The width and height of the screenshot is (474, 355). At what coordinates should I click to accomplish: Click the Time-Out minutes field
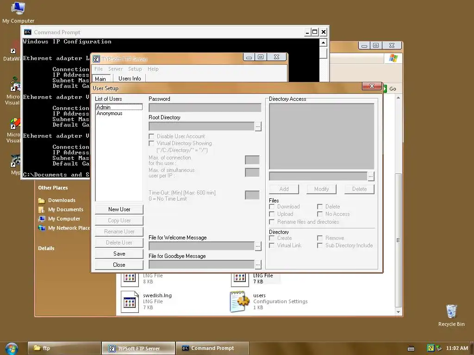(x=252, y=195)
